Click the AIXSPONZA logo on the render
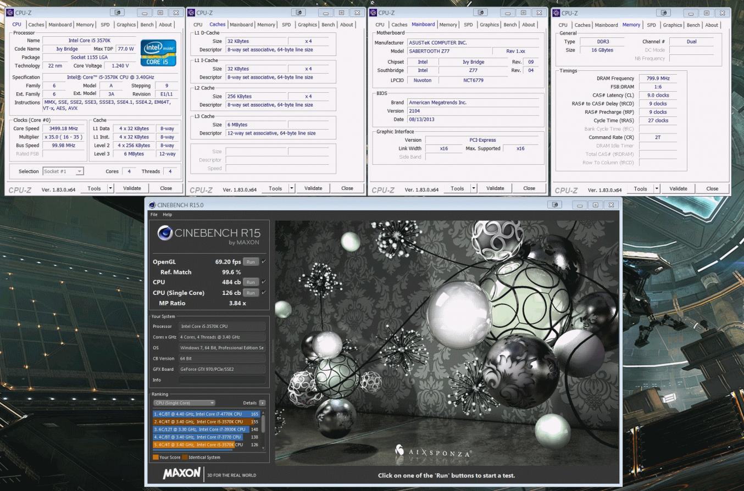The width and height of the screenshot is (744, 491). click(433, 451)
